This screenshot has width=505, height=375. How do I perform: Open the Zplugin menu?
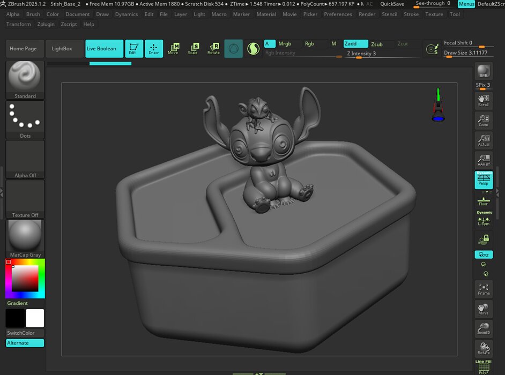click(46, 24)
